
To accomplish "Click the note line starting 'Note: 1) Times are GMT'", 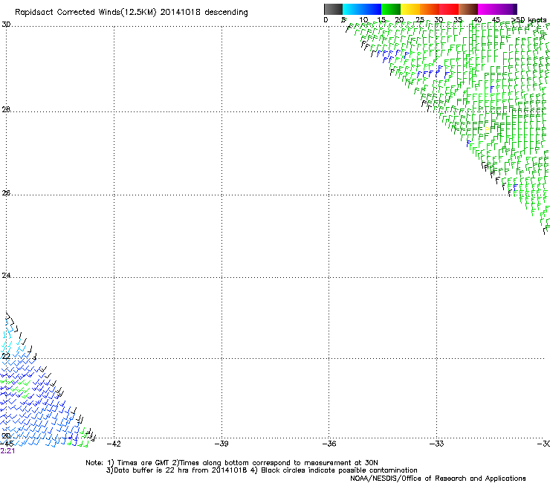I will 232,463.
